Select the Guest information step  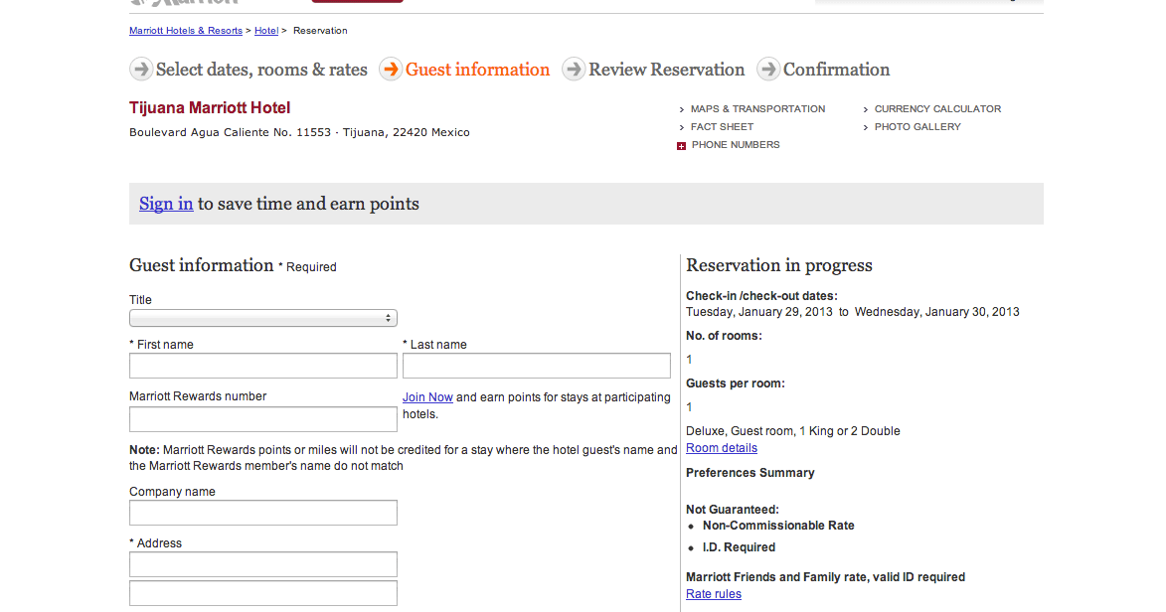(477, 70)
